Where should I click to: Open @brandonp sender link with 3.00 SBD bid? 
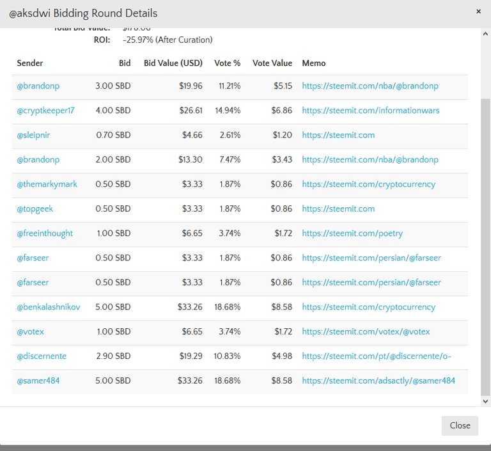38,86
